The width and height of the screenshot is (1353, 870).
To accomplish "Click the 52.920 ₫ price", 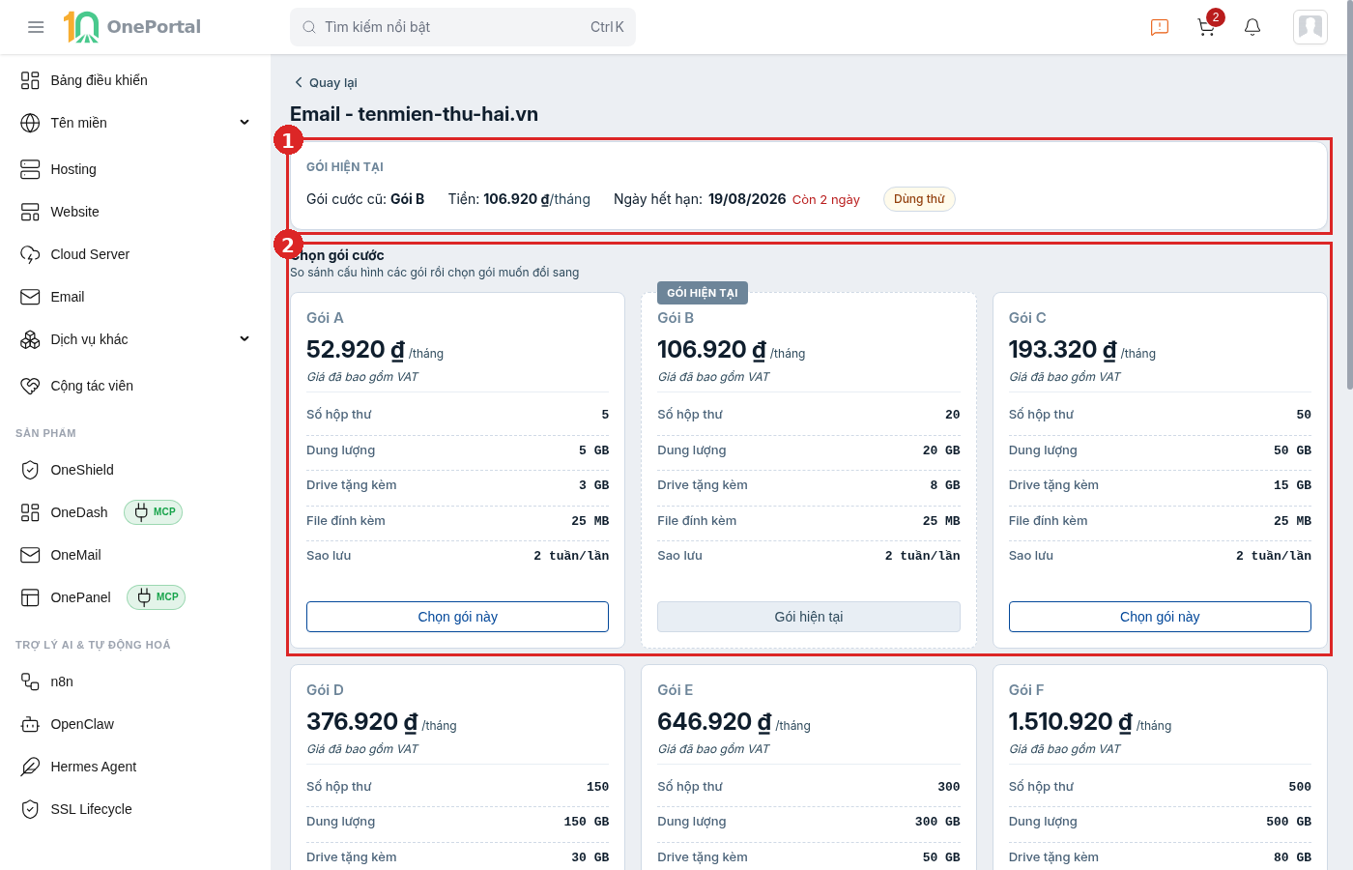I will click(356, 349).
